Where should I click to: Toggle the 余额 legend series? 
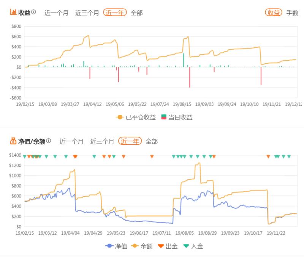142,246
